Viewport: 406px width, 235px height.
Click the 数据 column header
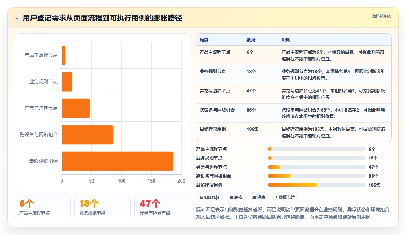(x=251, y=40)
